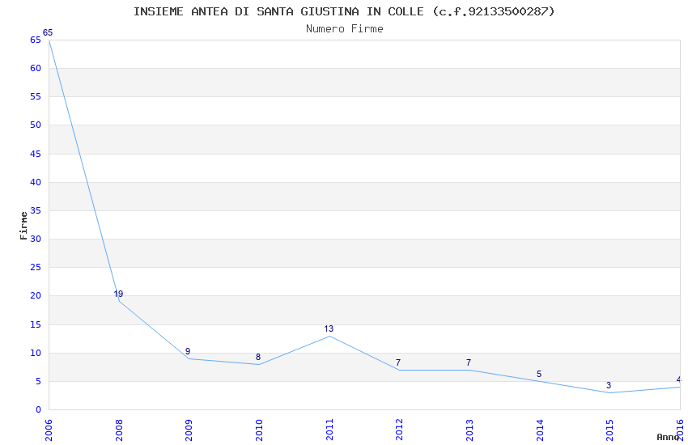This screenshot has height=445, width=688.
Task: Click the y-axis tick value 0
Action: 38,409
